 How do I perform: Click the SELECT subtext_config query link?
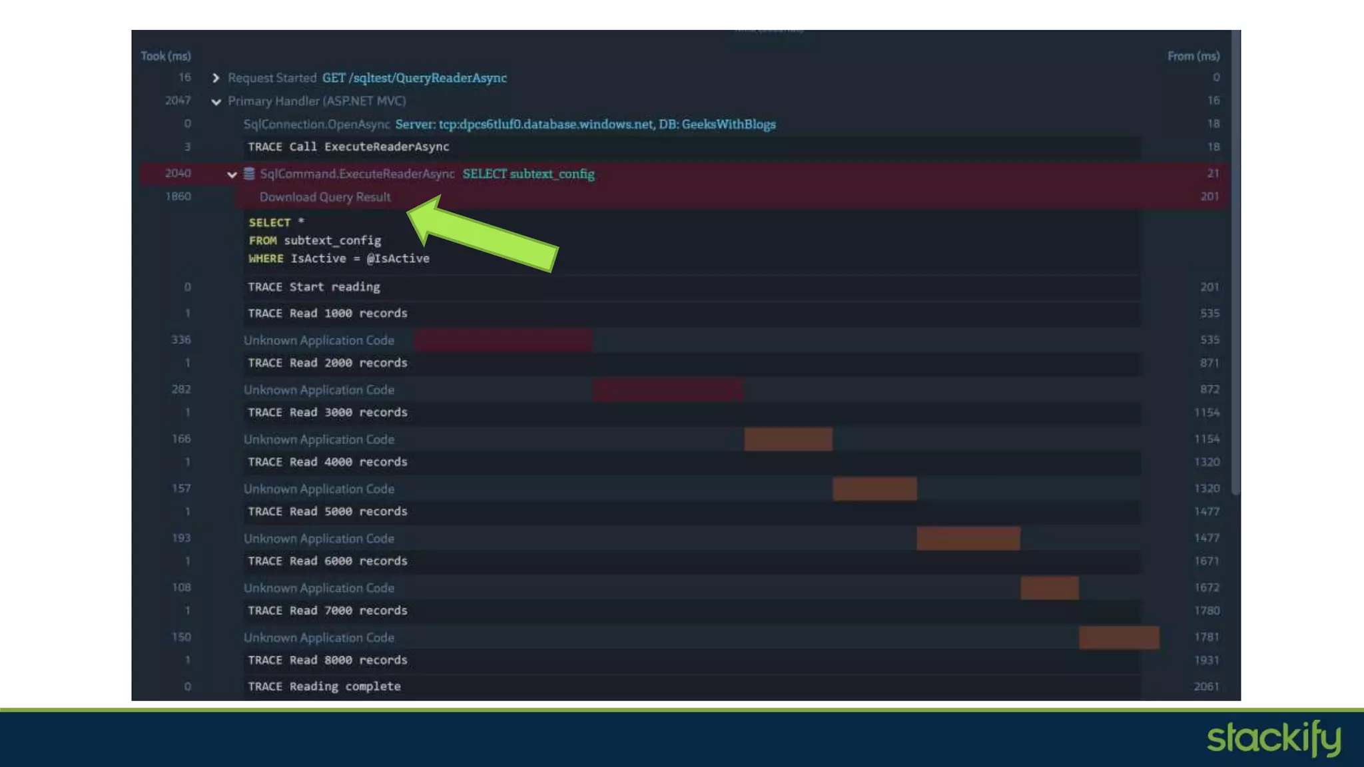(528, 174)
